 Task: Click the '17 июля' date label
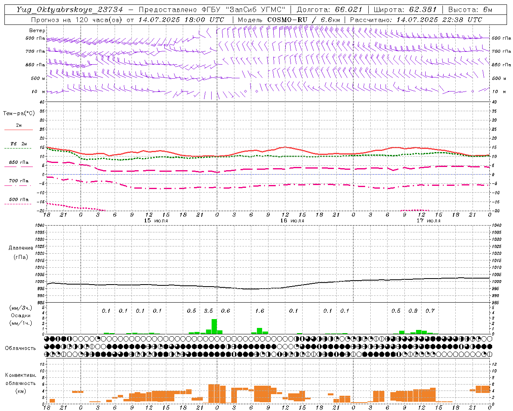[428, 221]
